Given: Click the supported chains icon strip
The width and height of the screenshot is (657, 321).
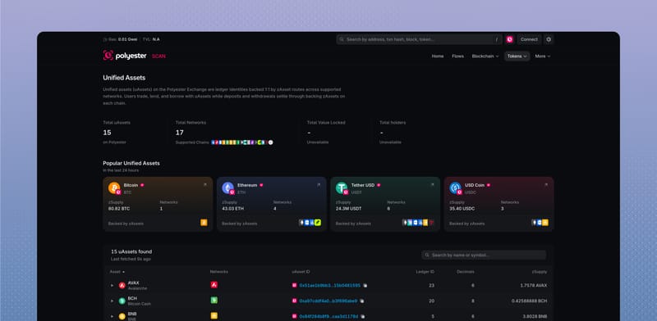Looking at the screenshot, I should pyautogui.click(x=242, y=142).
